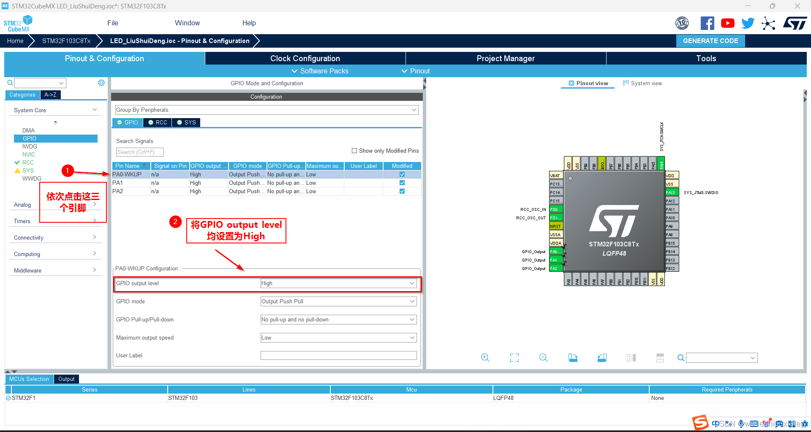Image resolution: width=811 pixels, height=432 pixels.
Task: Open the Group By Peripherals dropdown
Action: pos(267,110)
